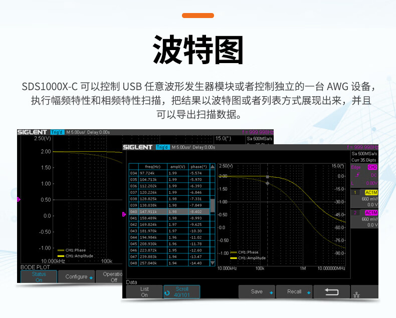Click the CH2 trigger source badge
396x318 pixels.
[x=372, y=167]
